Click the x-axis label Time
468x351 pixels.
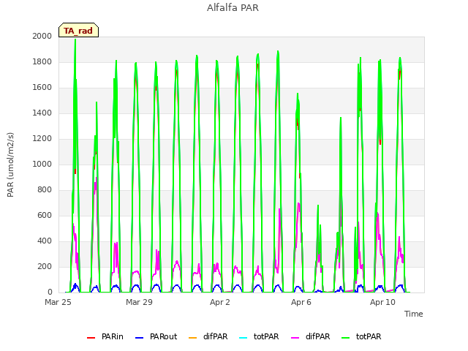pyautogui.click(x=414, y=314)
